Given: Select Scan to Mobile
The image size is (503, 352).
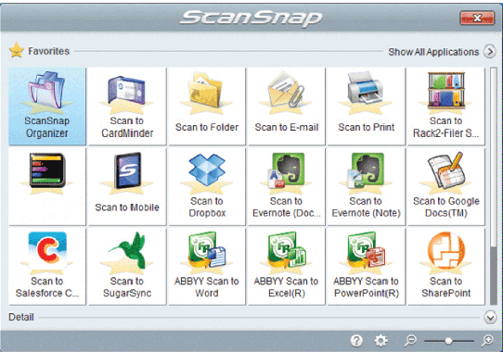Looking at the screenshot, I should click(x=127, y=186).
